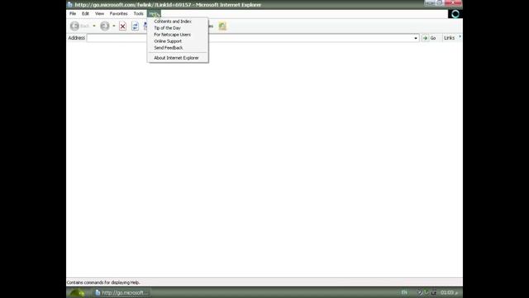Screen dimensions: 529x298
Task: Click the Start button on taskbar
Action: pos(77,292)
